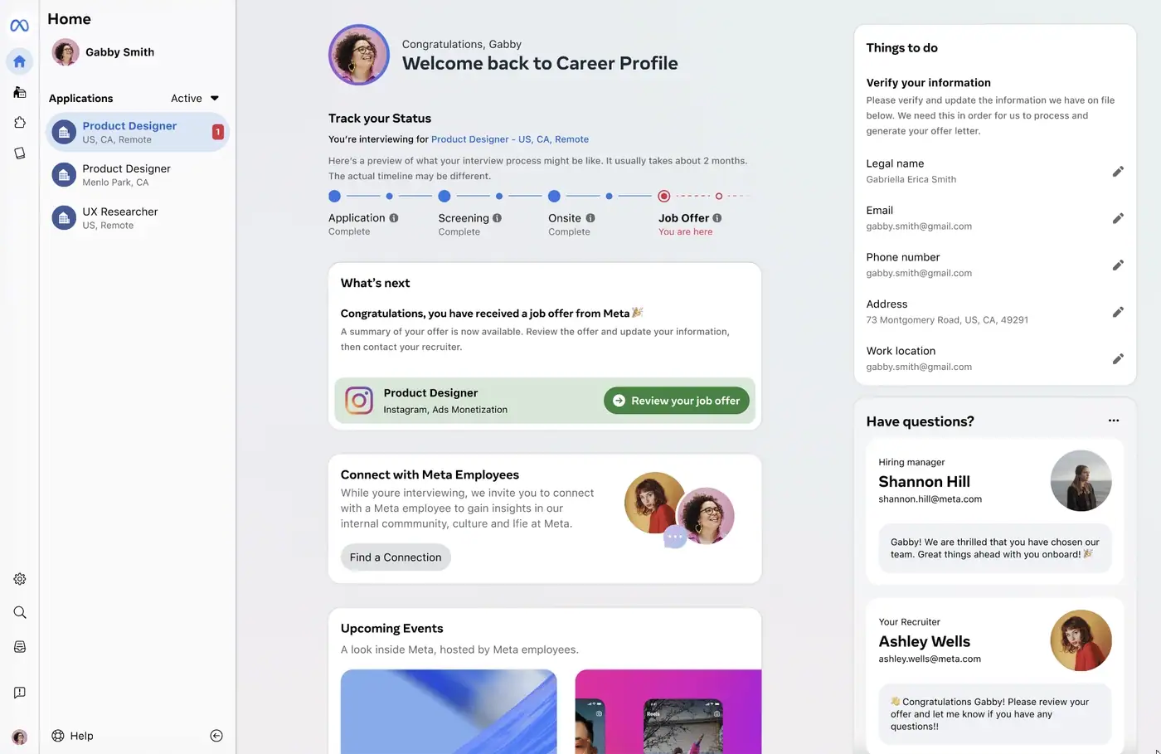Edit Address with pencil icon
The height and width of the screenshot is (754, 1161).
coord(1118,312)
